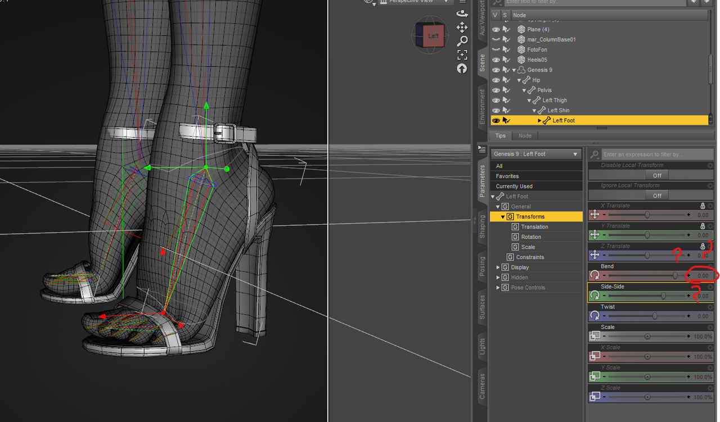Expand the Left Foot node in Scene
Viewport: 720px width, 422px height.
pos(539,121)
